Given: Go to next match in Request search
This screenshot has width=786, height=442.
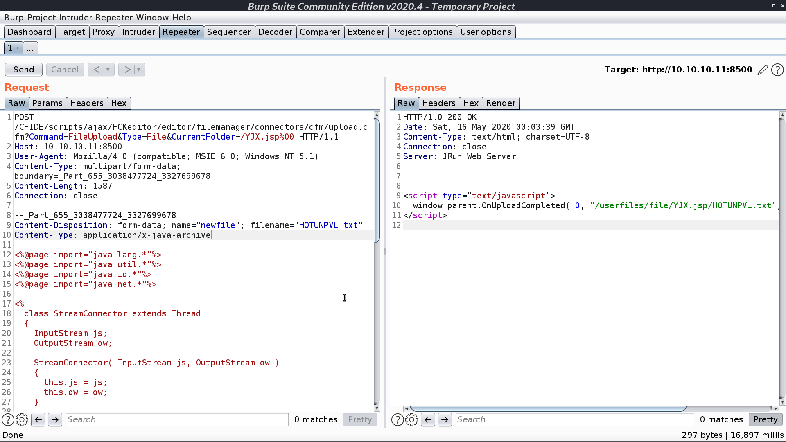Looking at the screenshot, I should [x=55, y=419].
